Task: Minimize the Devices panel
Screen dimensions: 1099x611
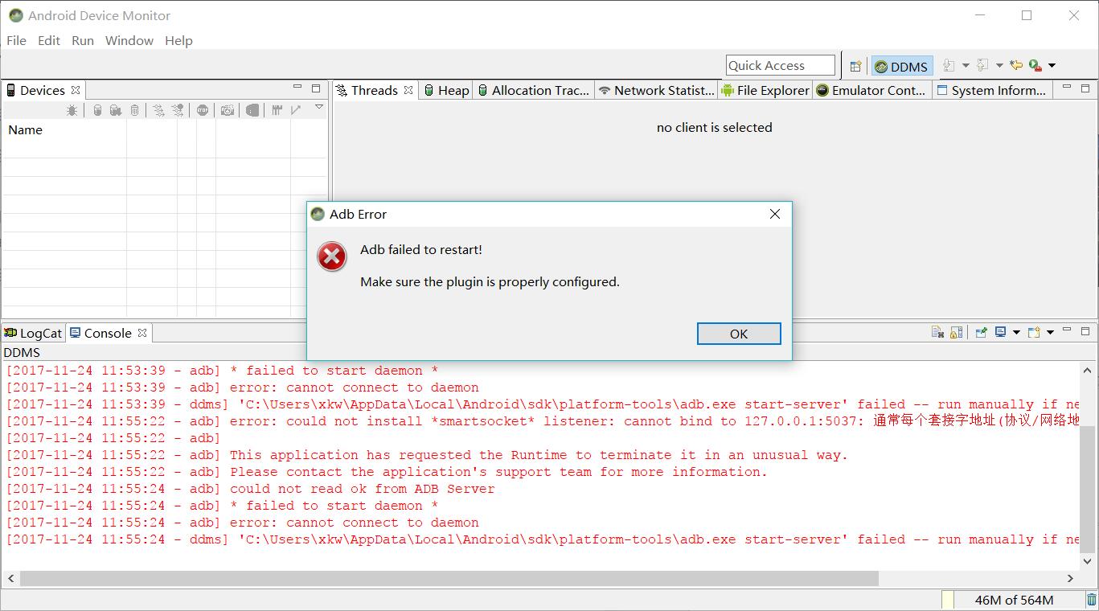Action: tap(297, 87)
